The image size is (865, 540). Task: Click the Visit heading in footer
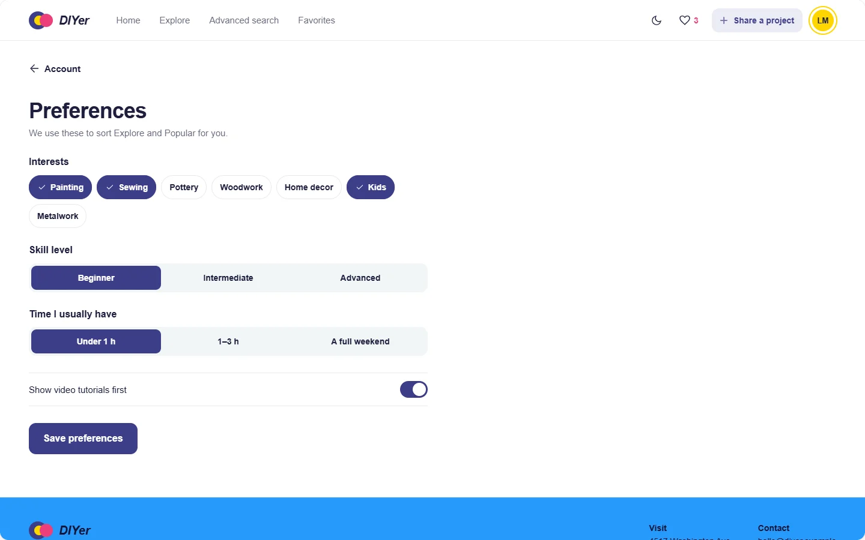658,528
